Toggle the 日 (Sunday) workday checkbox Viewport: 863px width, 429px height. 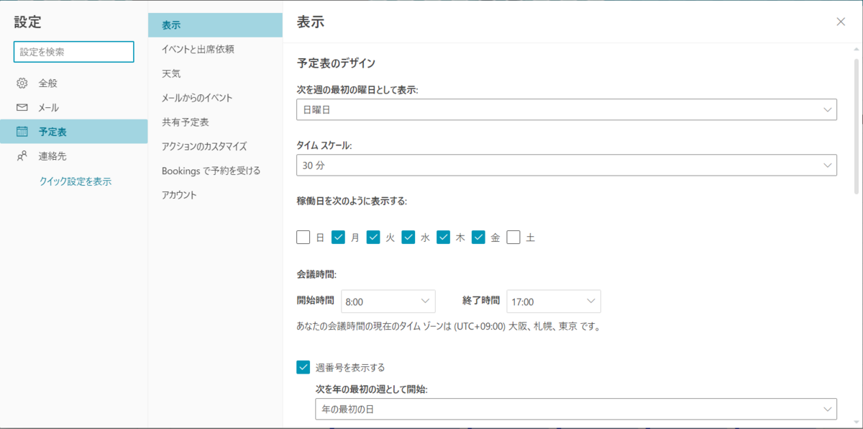303,238
